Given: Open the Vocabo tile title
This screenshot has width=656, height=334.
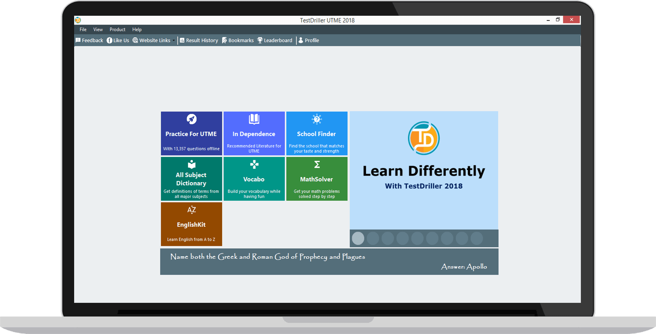Looking at the screenshot, I should point(254,179).
